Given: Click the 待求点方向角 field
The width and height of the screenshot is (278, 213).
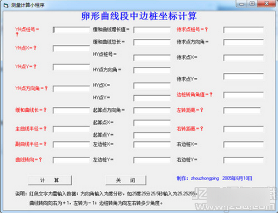Looking at the screenshot, I should click(244, 42).
